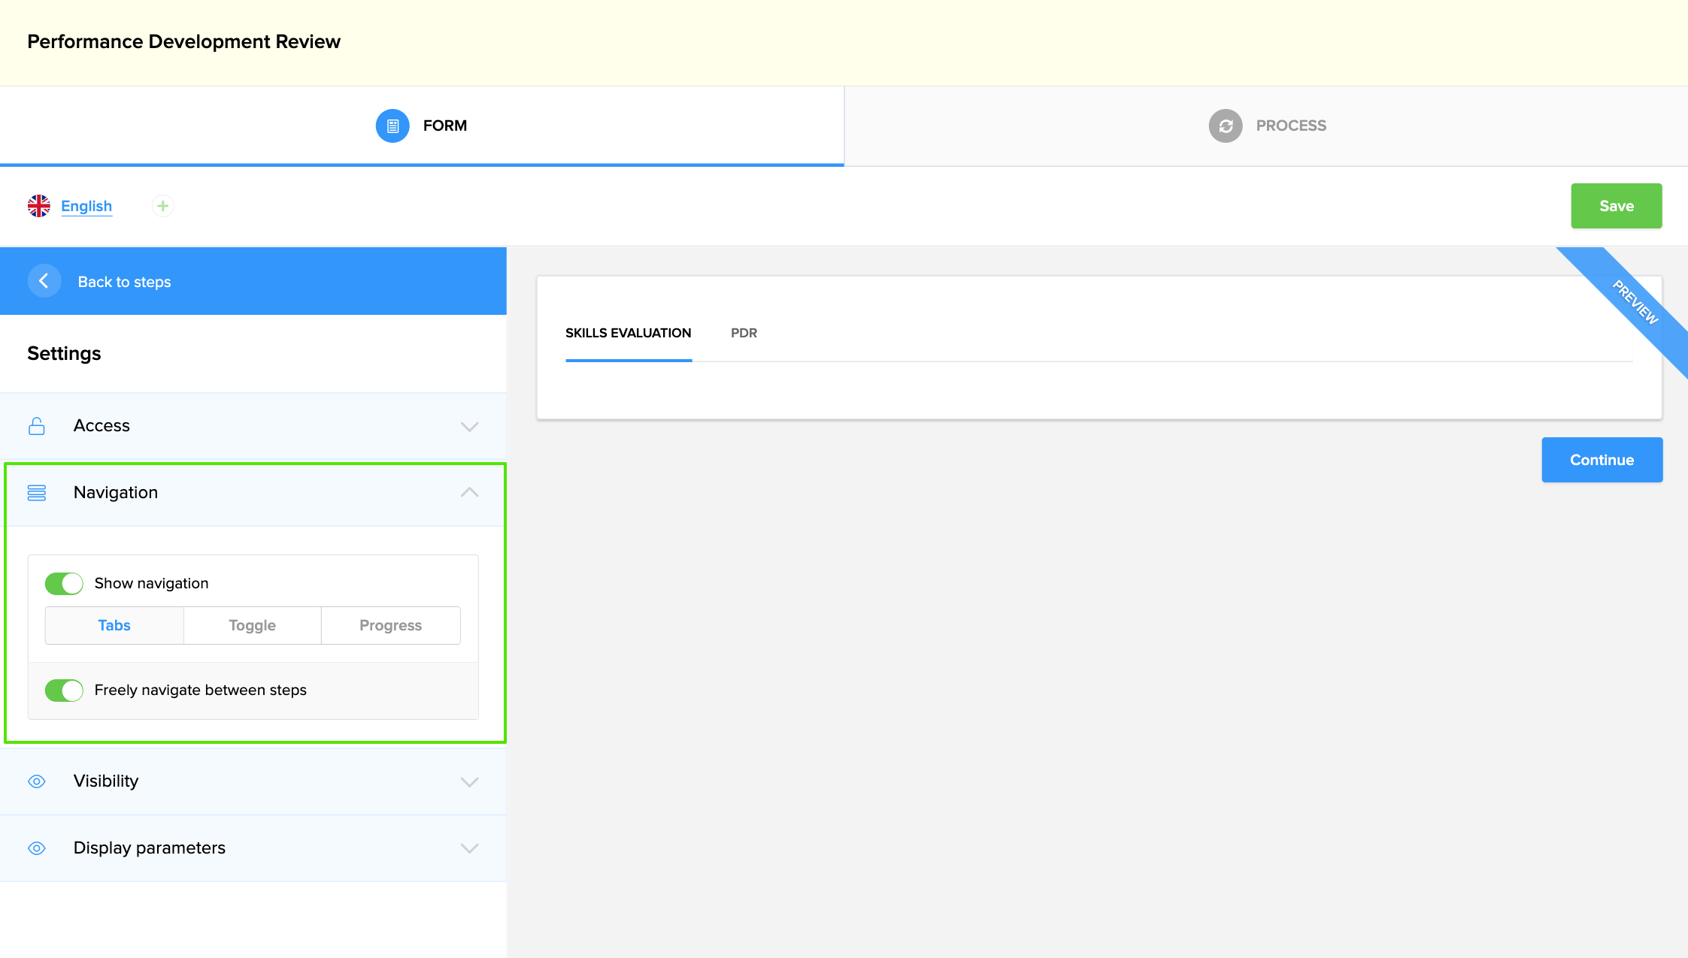Switch to the PDR preview tab

(x=744, y=333)
